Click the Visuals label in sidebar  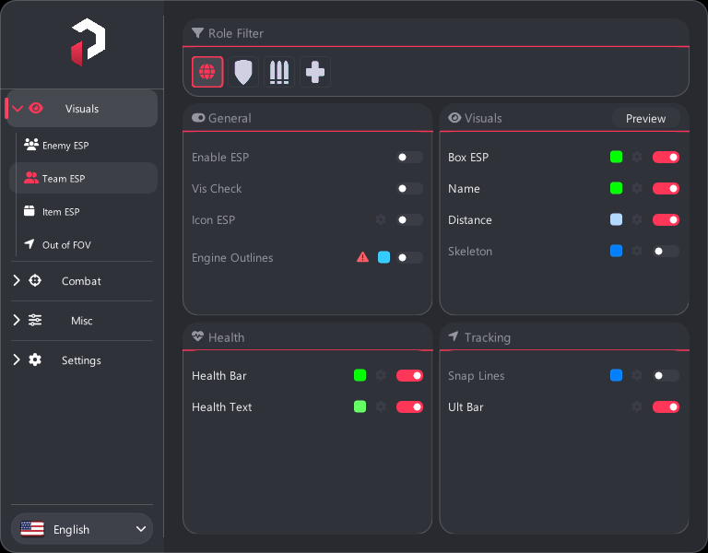[x=82, y=109]
